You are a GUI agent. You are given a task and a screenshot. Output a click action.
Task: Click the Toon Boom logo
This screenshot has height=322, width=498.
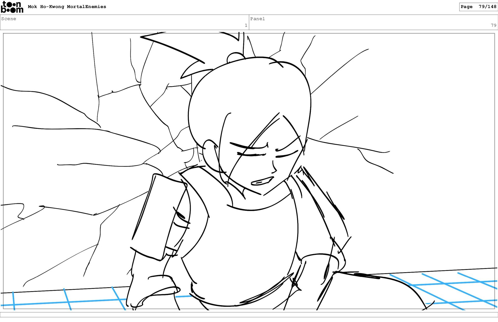coord(12,7)
